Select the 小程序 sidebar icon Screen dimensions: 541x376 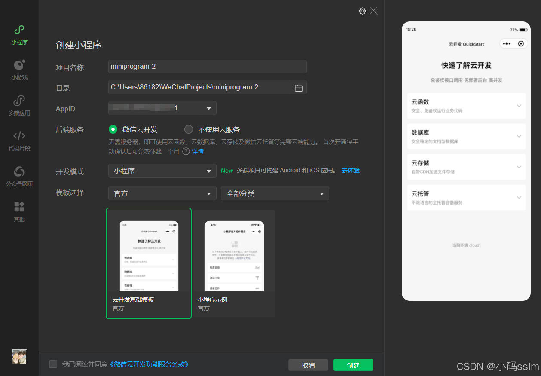[x=19, y=30]
